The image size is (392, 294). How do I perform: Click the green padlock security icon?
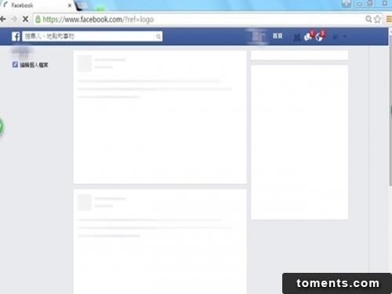(x=38, y=19)
